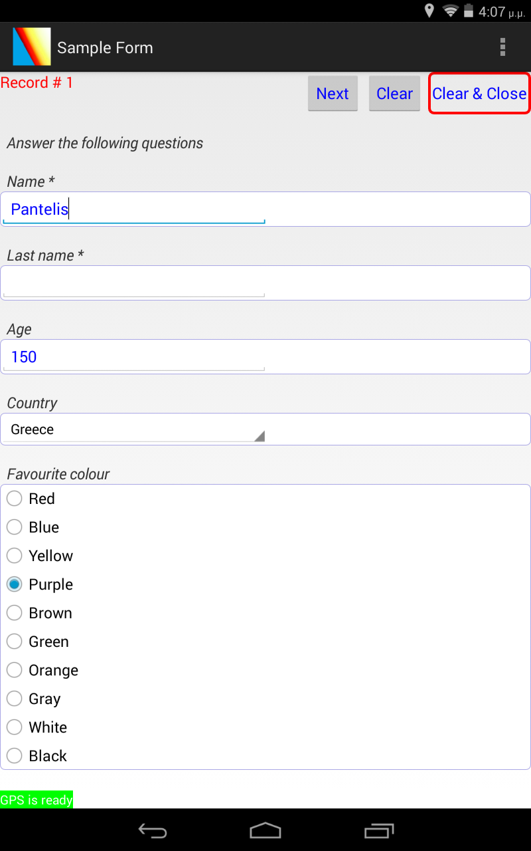The width and height of the screenshot is (531, 851).
Task: Tap the spinner arrow next to Greece
Action: [x=260, y=435]
